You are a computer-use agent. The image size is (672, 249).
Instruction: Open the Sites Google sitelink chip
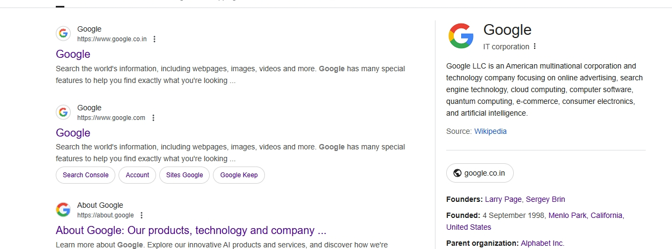click(x=184, y=175)
